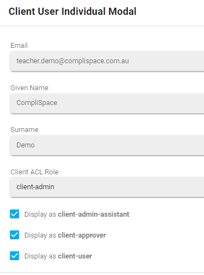Disable the Display as client-user checkbox

(14, 256)
